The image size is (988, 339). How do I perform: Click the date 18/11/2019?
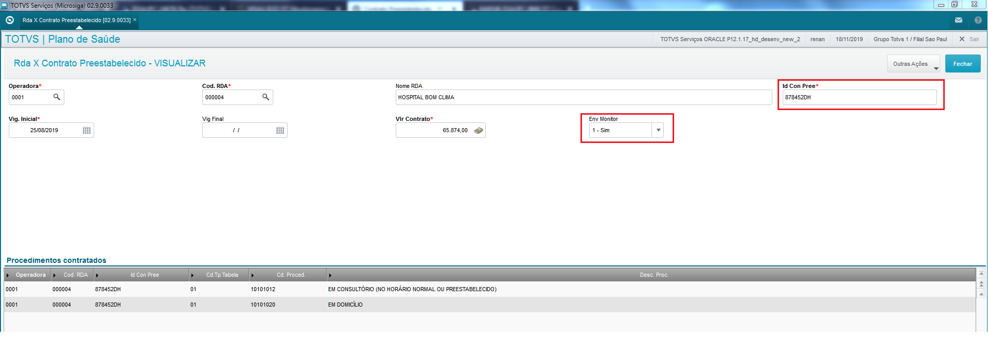tap(849, 39)
